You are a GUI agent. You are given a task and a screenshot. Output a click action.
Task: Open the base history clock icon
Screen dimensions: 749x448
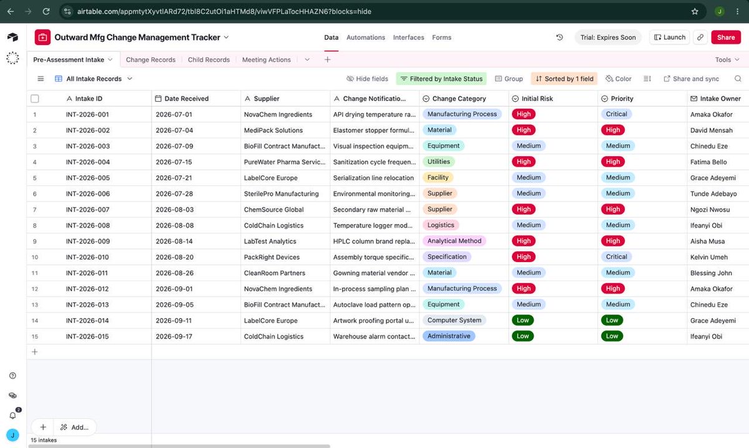[559, 37]
